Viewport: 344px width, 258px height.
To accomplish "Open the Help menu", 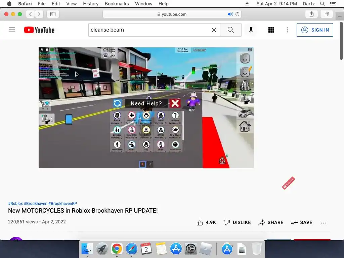I will click(x=164, y=4).
